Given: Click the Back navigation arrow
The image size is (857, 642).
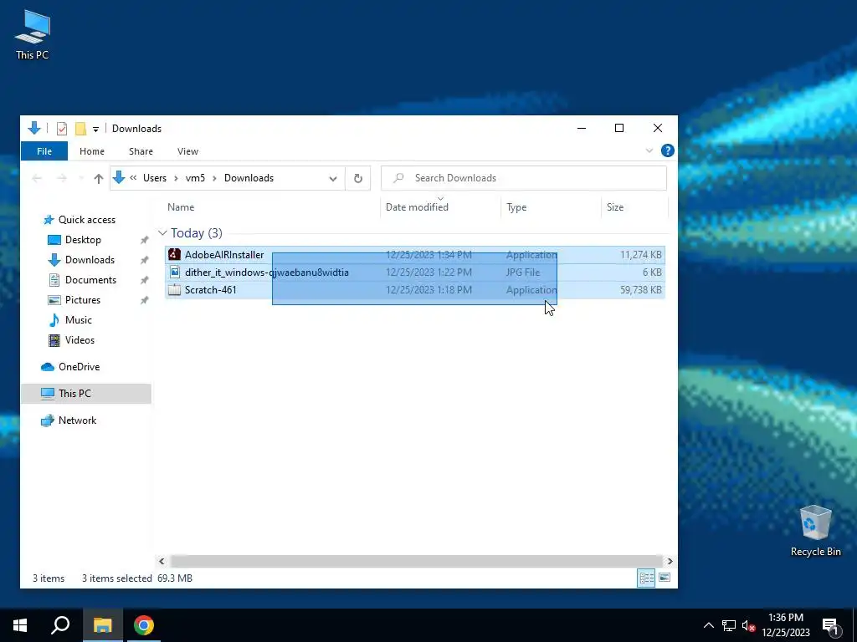Looking at the screenshot, I should 37,178.
